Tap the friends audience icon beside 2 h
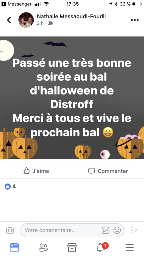This screenshot has width=144, height=256. pos(51,23)
